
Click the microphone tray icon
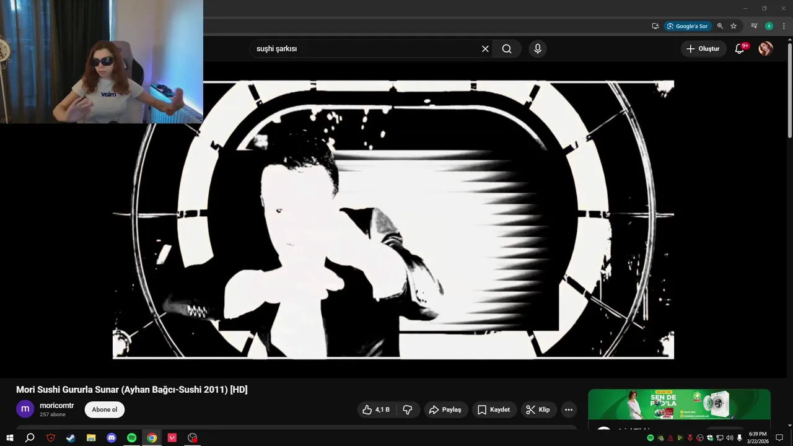(x=740, y=438)
